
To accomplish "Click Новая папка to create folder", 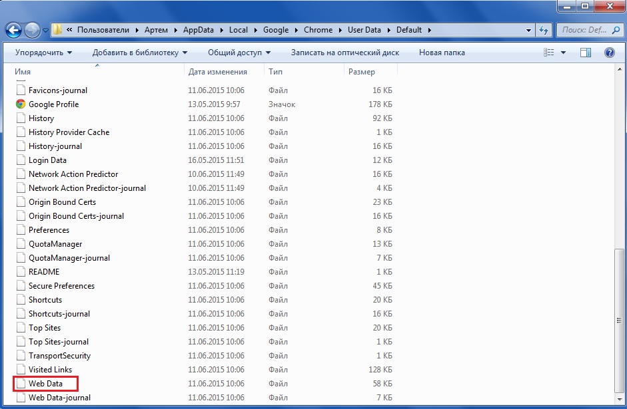I will click(x=441, y=53).
